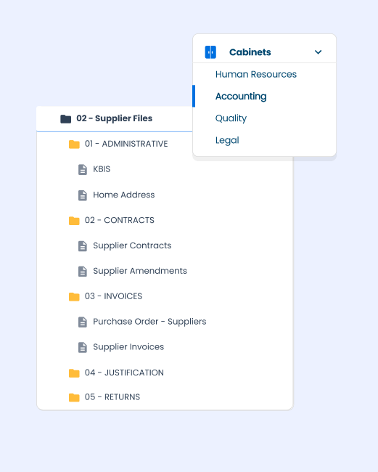This screenshot has width=378, height=472.
Task: Click the Supplier Invoices document icon
Action: pyautogui.click(x=83, y=347)
